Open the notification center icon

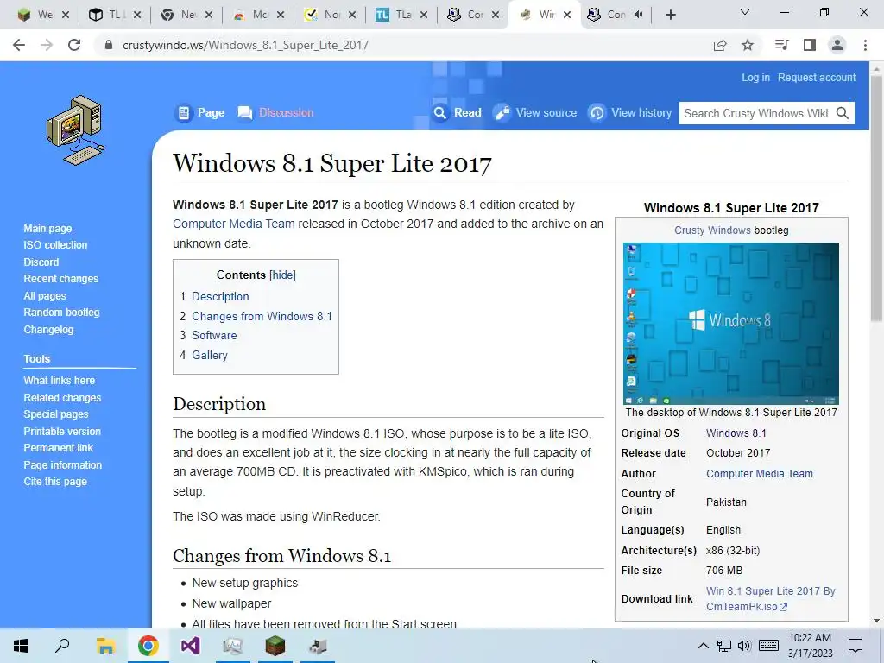coord(856,646)
